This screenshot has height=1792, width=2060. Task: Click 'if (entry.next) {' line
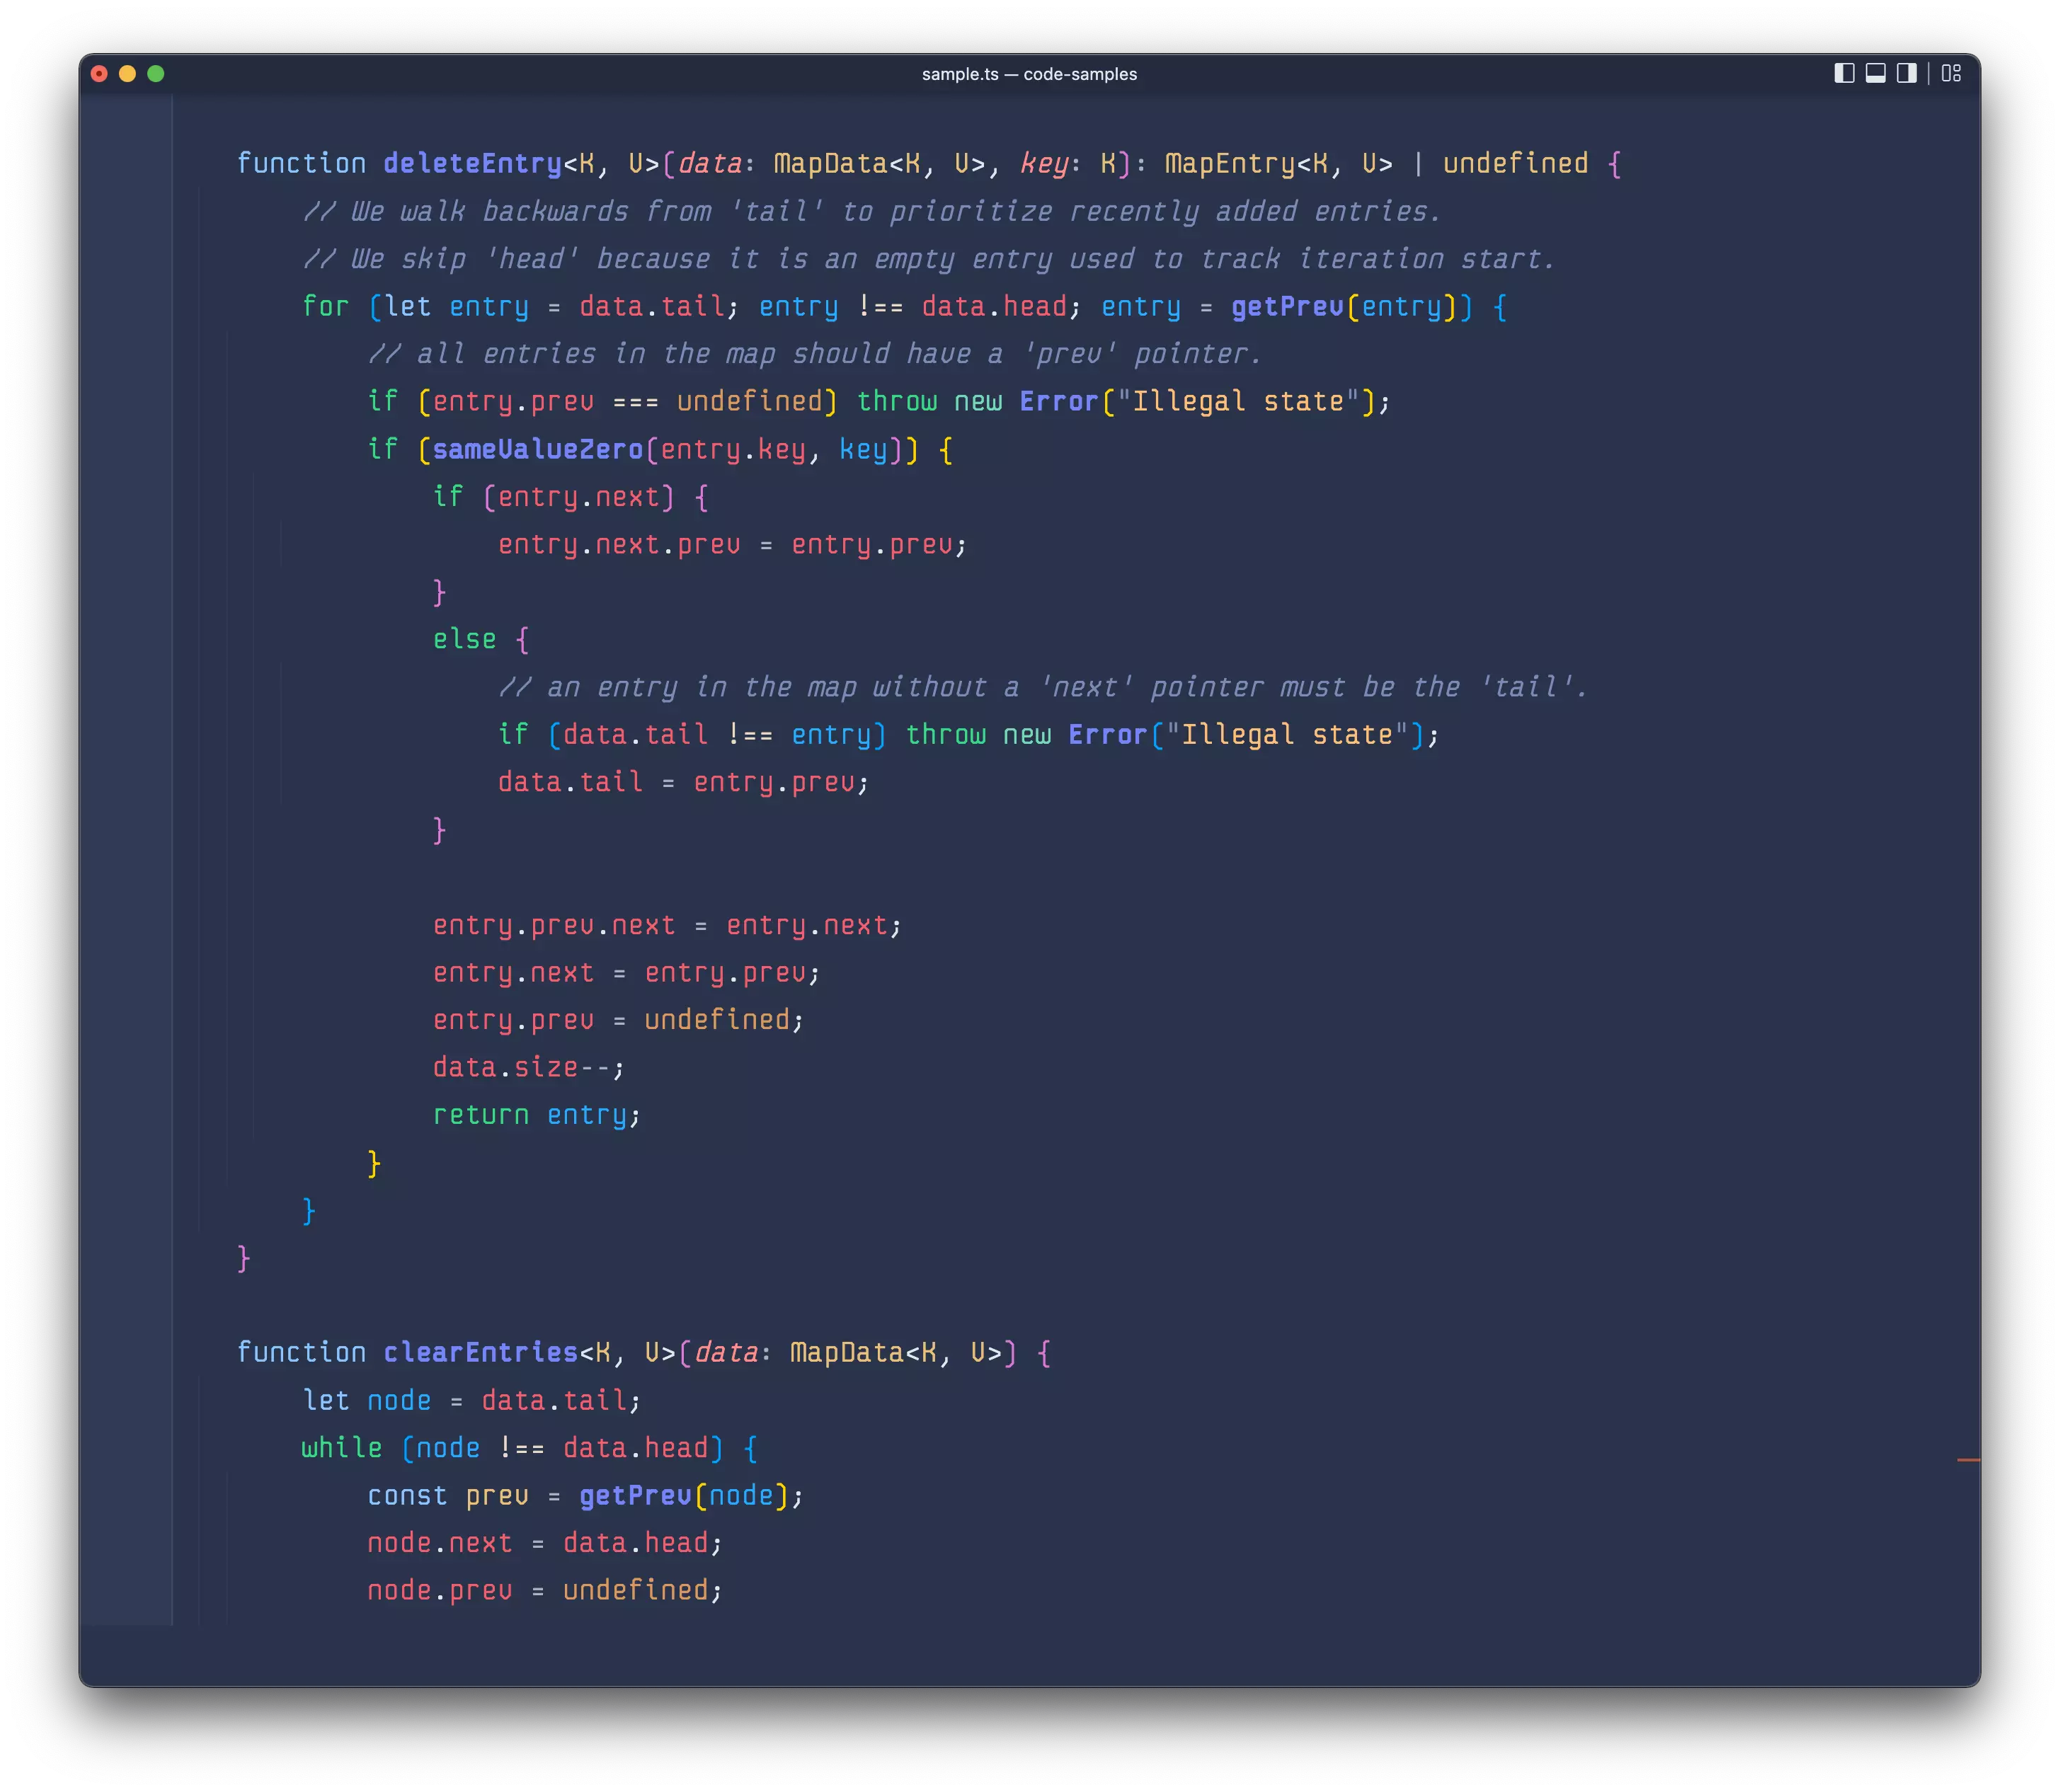tap(570, 497)
